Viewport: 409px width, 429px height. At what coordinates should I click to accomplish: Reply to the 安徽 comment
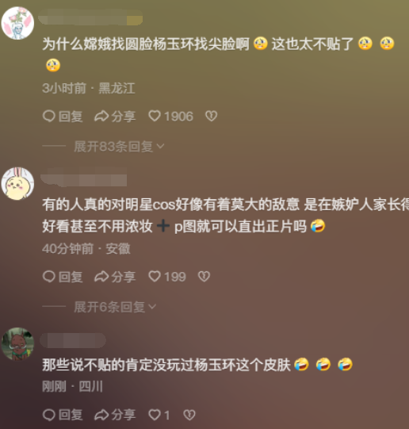click(63, 277)
